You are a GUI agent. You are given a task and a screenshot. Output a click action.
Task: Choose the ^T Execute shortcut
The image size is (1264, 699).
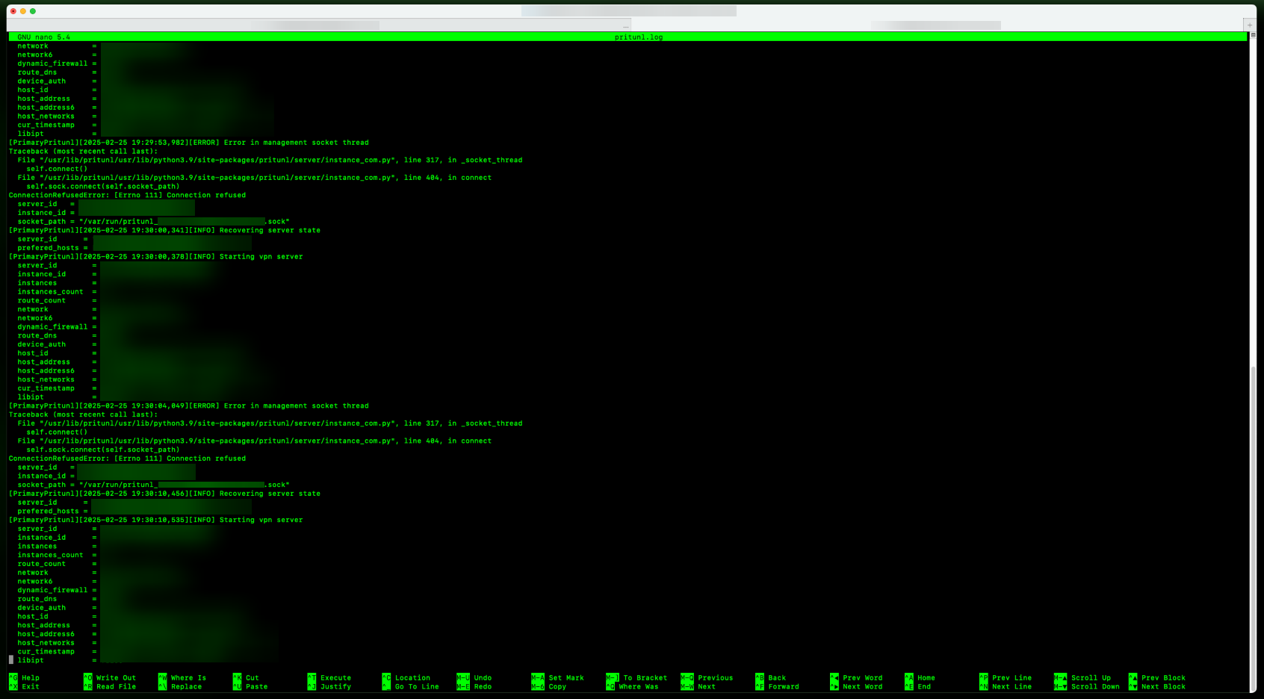click(329, 678)
